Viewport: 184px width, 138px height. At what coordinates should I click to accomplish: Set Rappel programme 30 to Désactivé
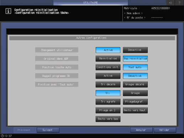coord(135,76)
